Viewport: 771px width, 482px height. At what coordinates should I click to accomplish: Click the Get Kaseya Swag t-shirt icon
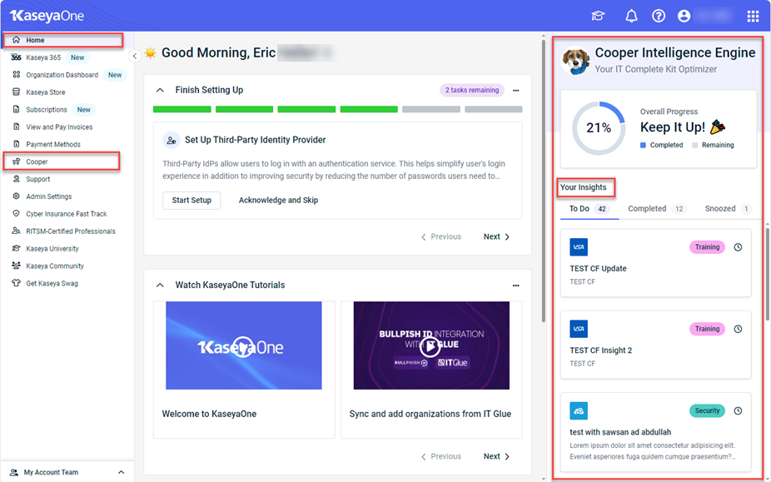(16, 283)
